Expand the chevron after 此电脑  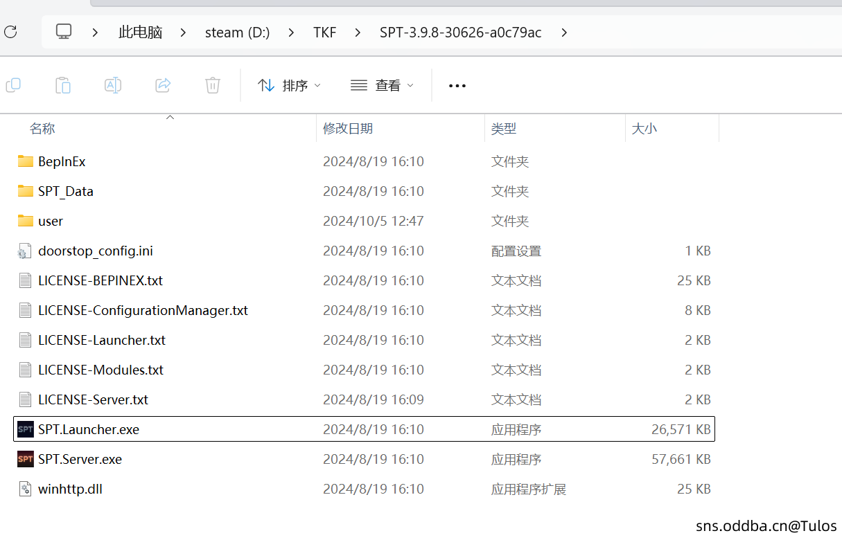point(183,33)
